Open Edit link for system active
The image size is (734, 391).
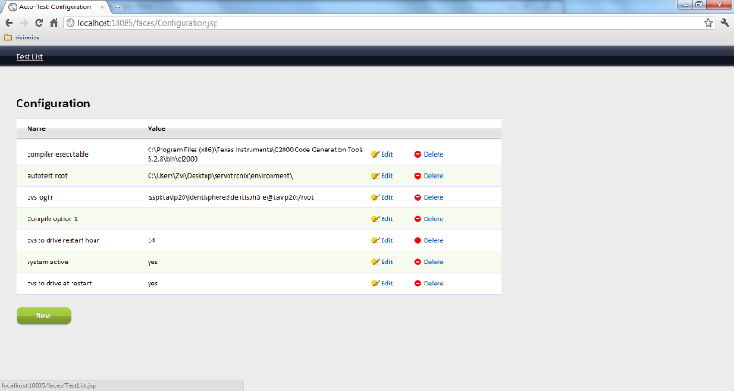click(386, 263)
